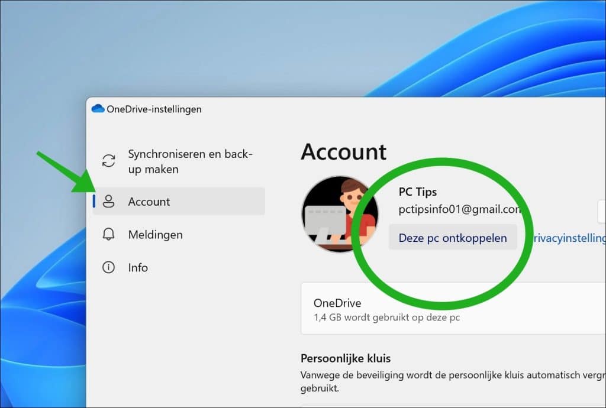The image size is (606, 408).
Task: Click the 1,4 GB wordt gebruikt text
Action: (387, 318)
